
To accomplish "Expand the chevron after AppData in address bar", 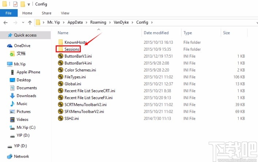I will (86, 22).
